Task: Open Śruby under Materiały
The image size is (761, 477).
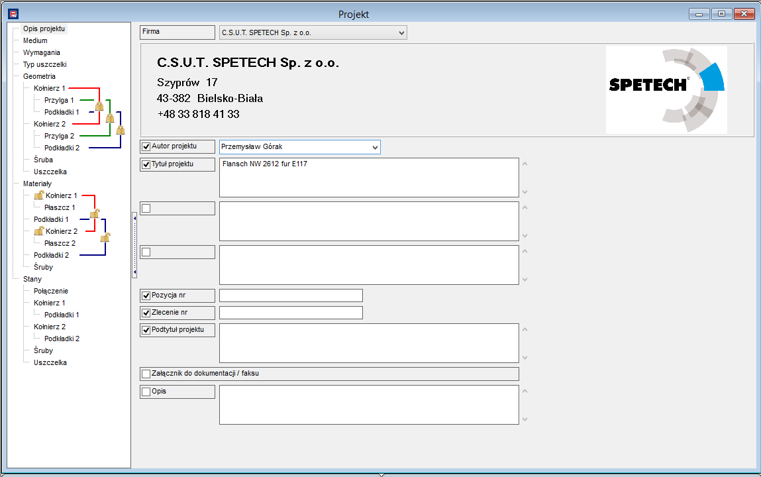Action: tap(43, 268)
